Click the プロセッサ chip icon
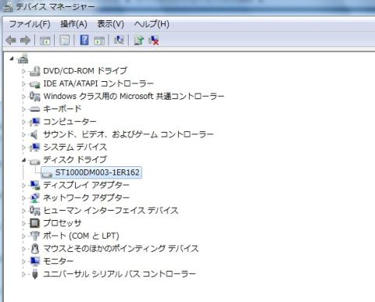 [34, 223]
